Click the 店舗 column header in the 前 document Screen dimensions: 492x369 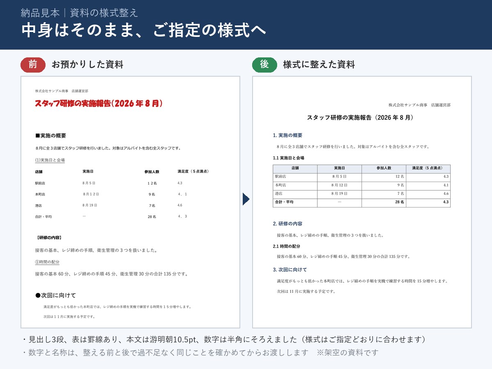(x=39, y=171)
